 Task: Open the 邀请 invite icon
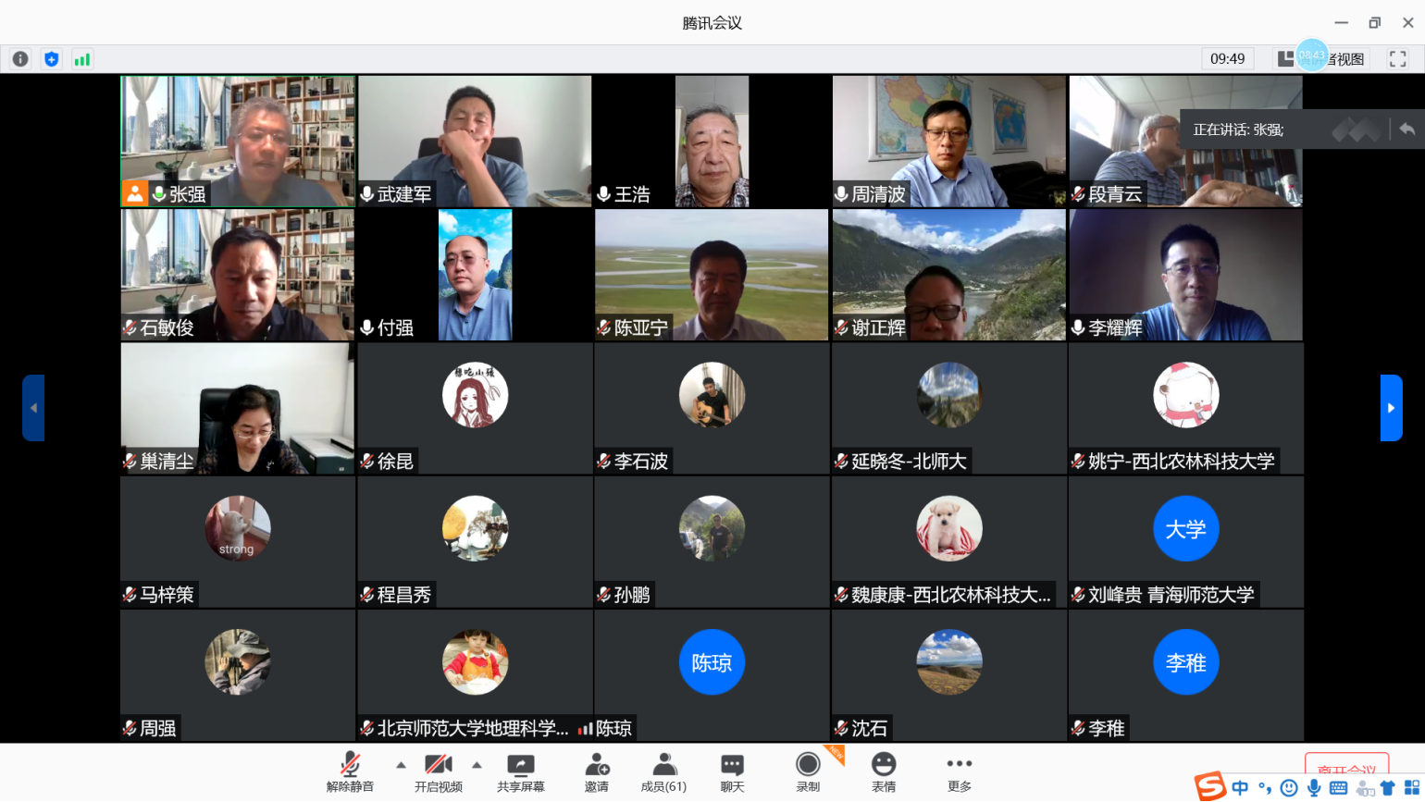pyautogui.click(x=597, y=771)
